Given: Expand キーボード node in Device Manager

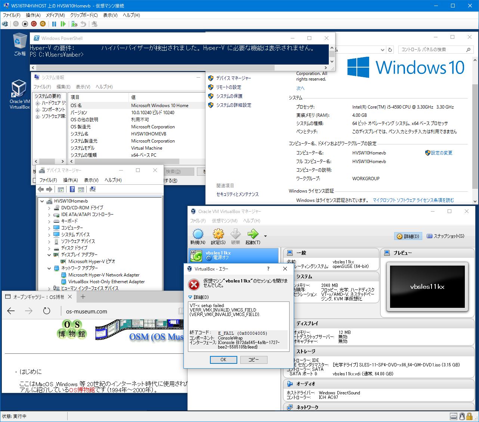Looking at the screenshot, I should pos(49,221).
